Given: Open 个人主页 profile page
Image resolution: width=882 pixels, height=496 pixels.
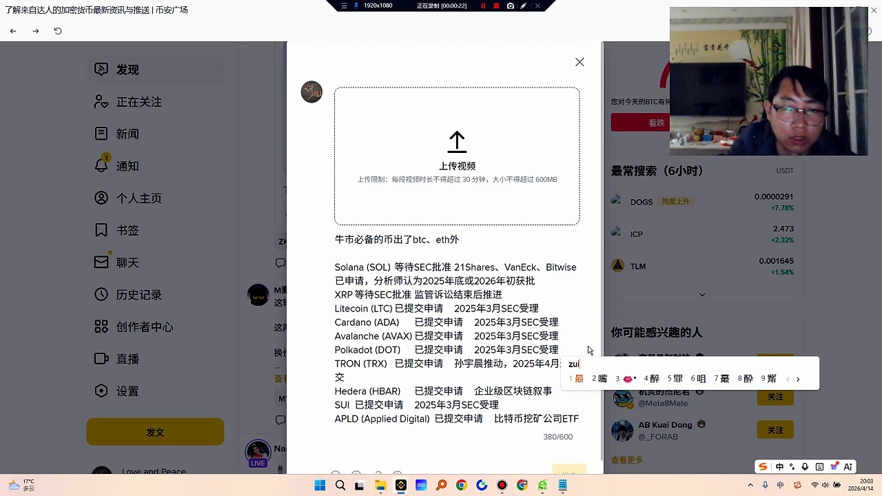Looking at the screenshot, I should tap(155, 198).
